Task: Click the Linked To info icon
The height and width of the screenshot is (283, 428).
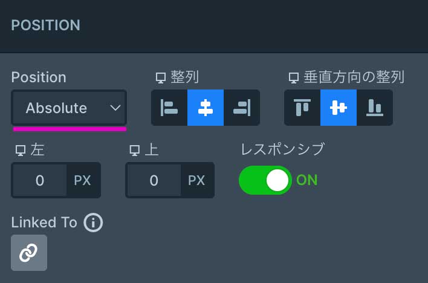Action: click(x=93, y=223)
